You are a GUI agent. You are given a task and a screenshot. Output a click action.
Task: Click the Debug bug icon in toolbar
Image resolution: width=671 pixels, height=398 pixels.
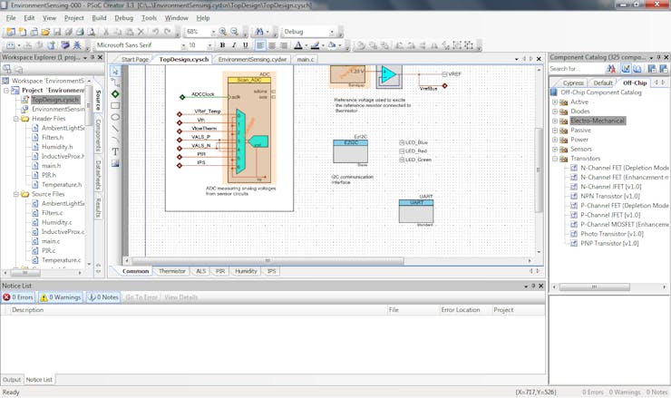(77, 45)
